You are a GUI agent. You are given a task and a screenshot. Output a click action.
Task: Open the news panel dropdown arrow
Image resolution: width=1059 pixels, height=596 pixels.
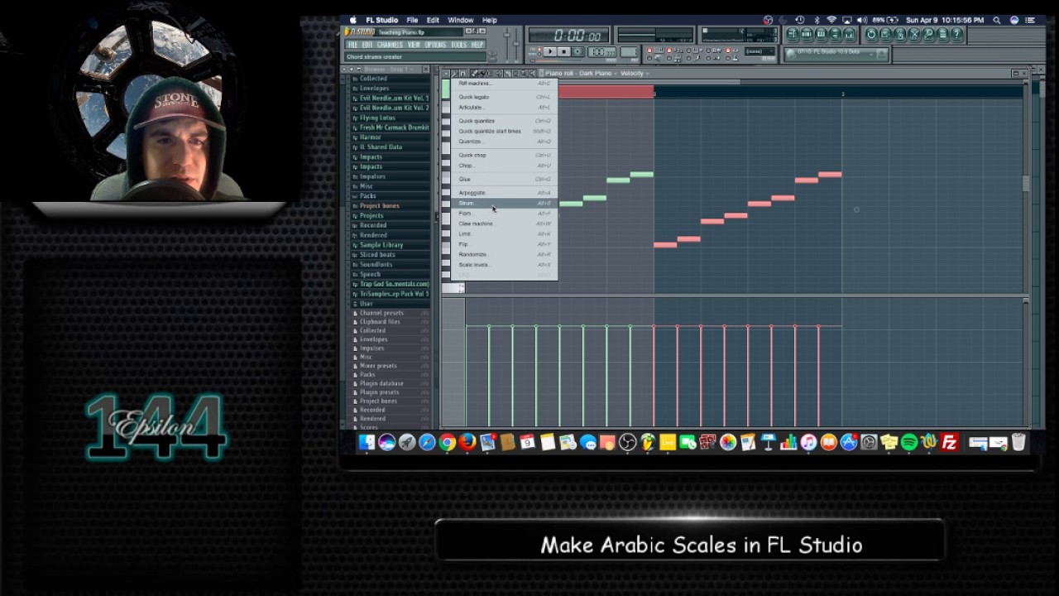pyautogui.click(x=871, y=55)
